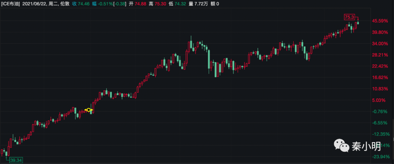Click the 39.34 low price tag
Viewport: 394px width, 164px height.
point(16,160)
